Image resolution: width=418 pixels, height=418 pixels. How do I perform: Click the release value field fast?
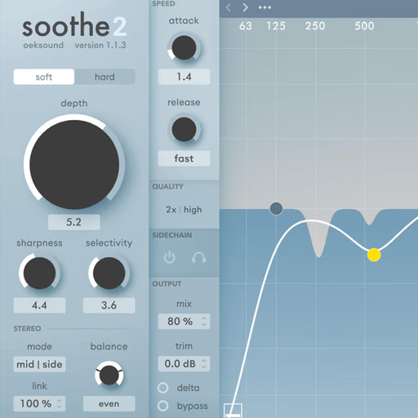click(x=184, y=158)
